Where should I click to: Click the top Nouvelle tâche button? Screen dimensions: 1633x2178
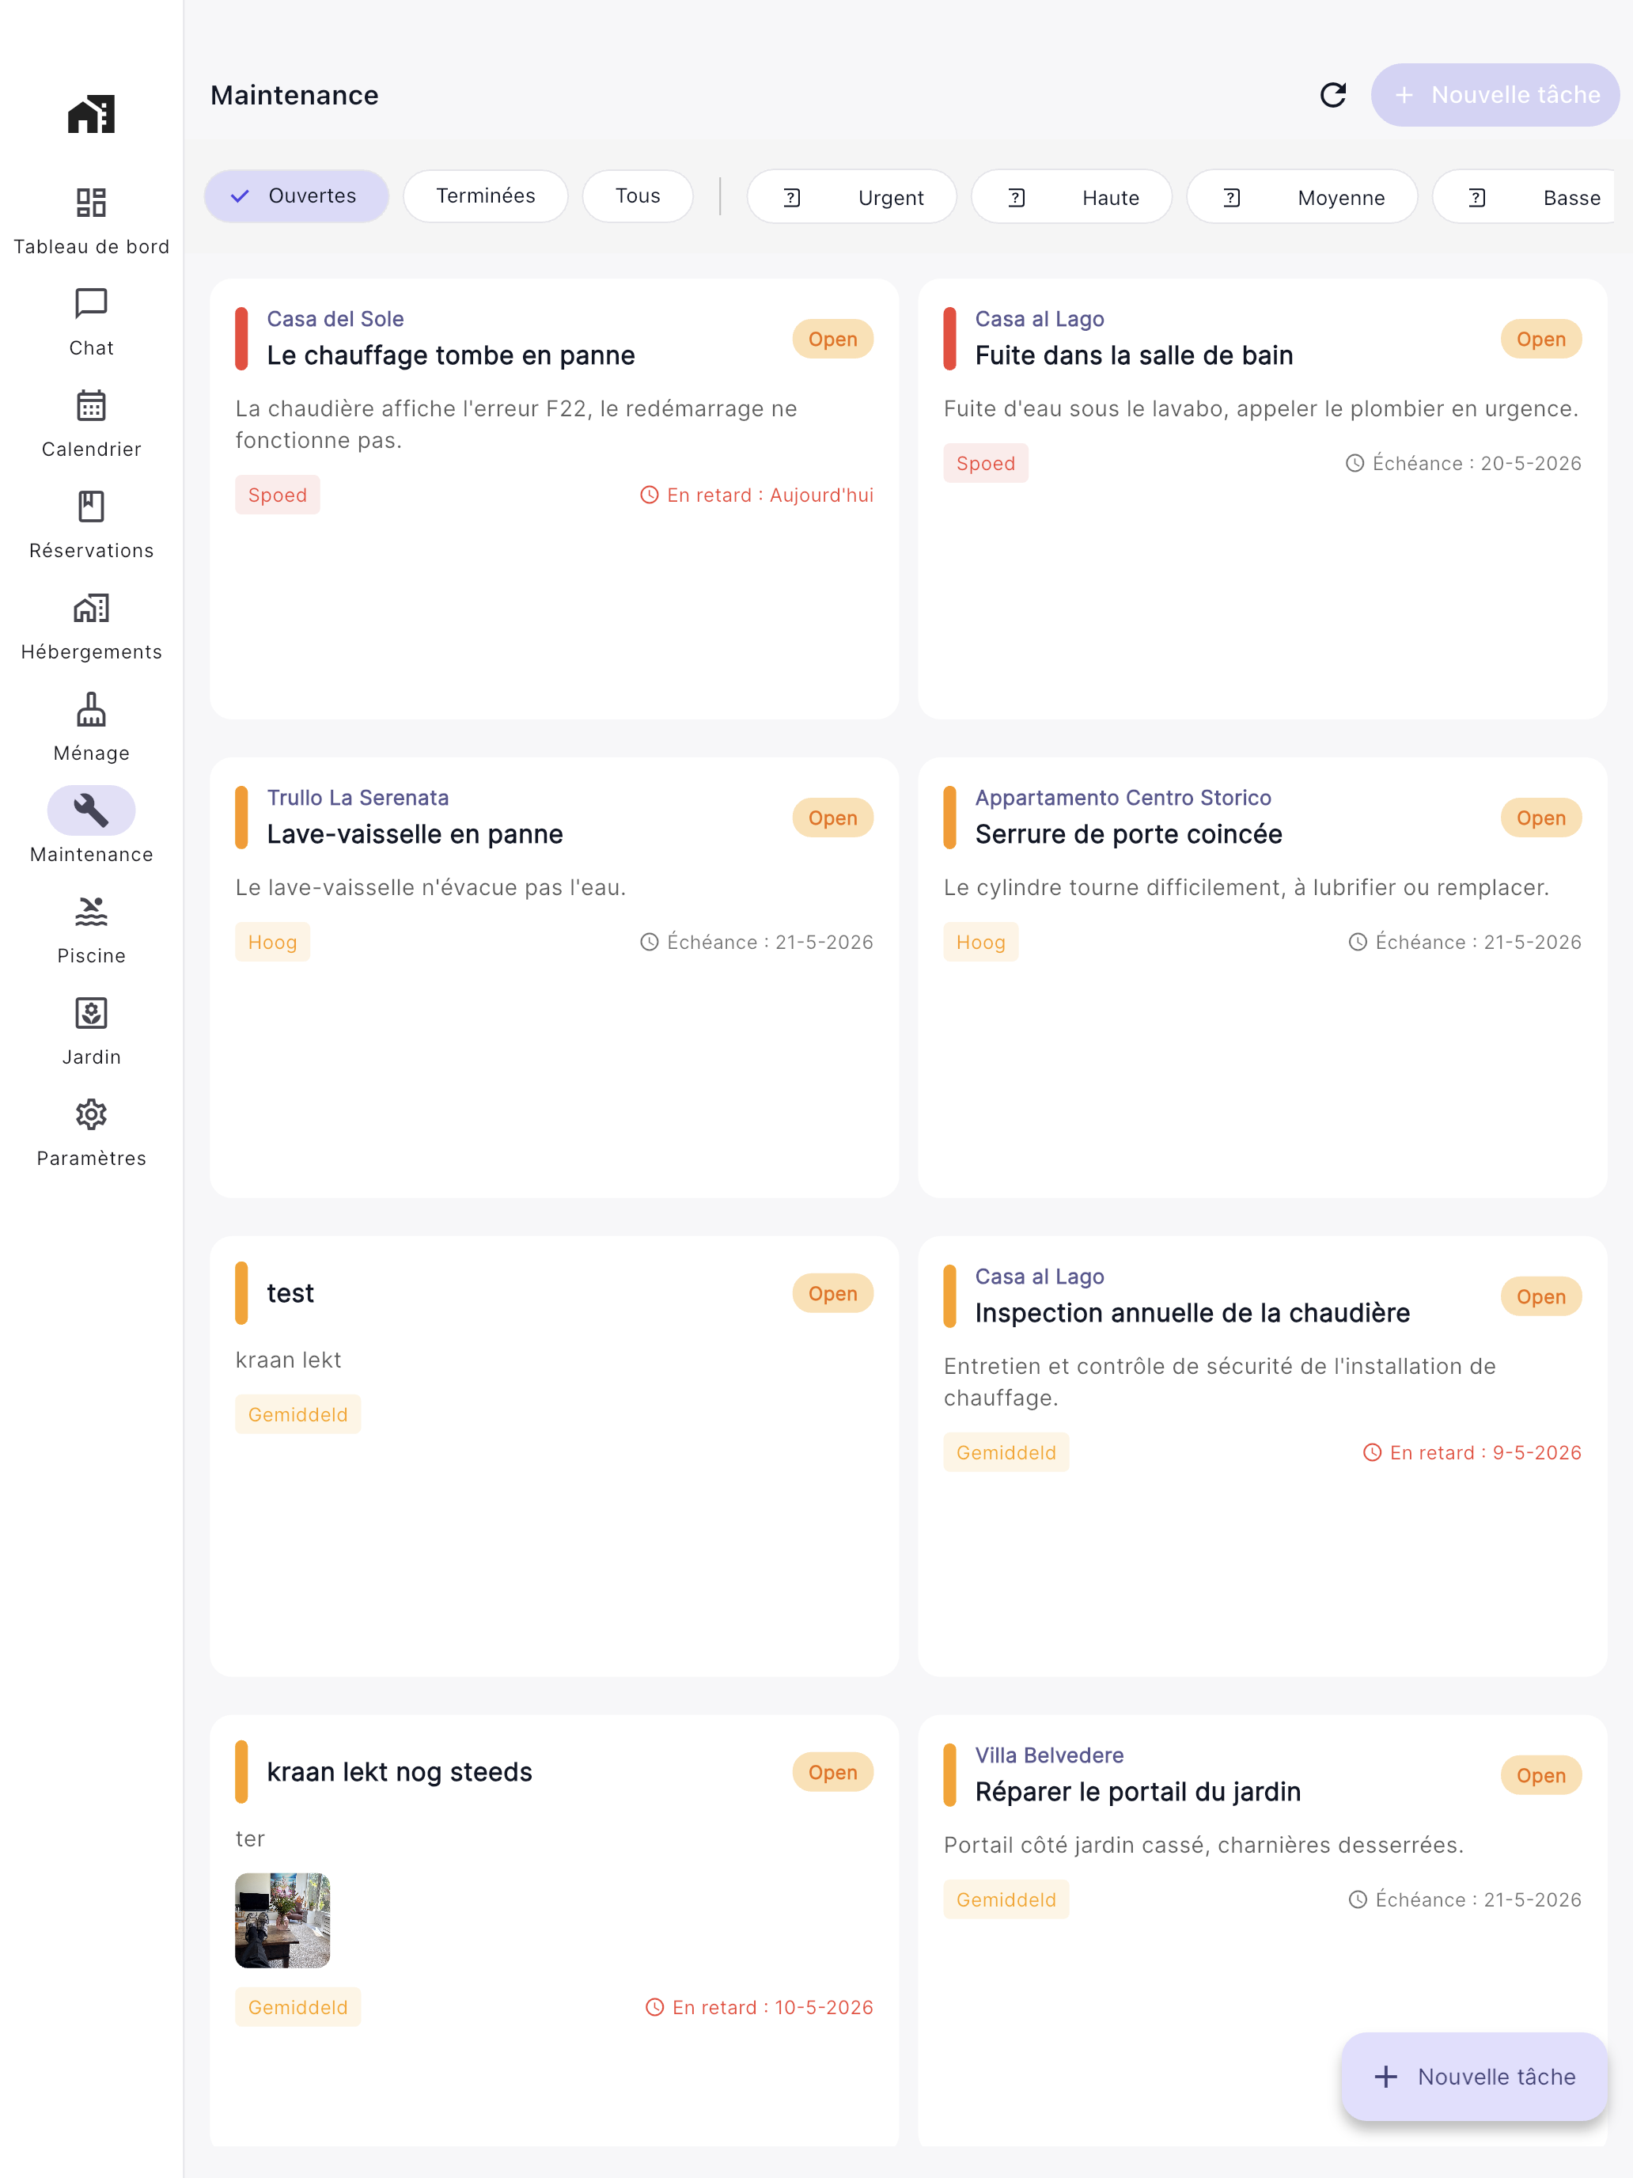(1495, 94)
